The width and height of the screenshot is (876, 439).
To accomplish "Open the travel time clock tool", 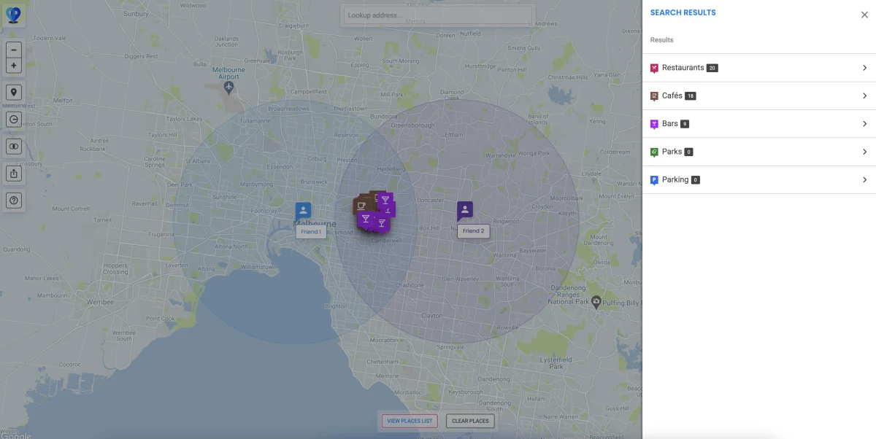I will pos(14,120).
